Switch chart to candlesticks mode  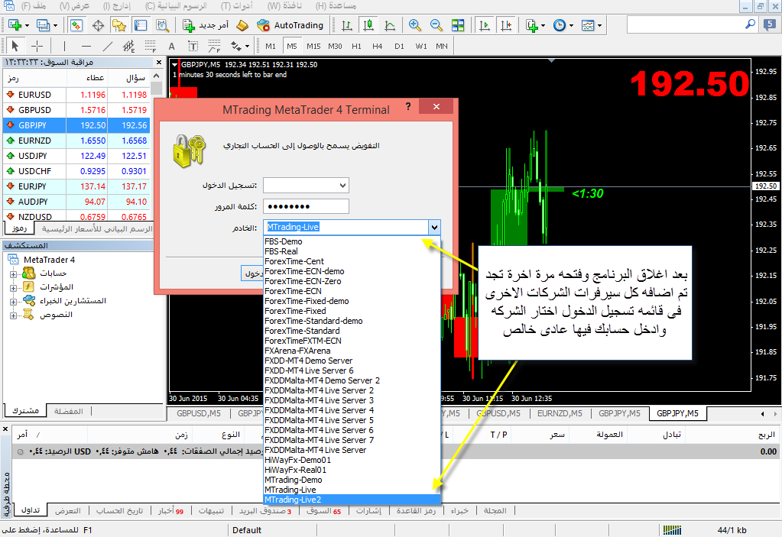[368, 25]
